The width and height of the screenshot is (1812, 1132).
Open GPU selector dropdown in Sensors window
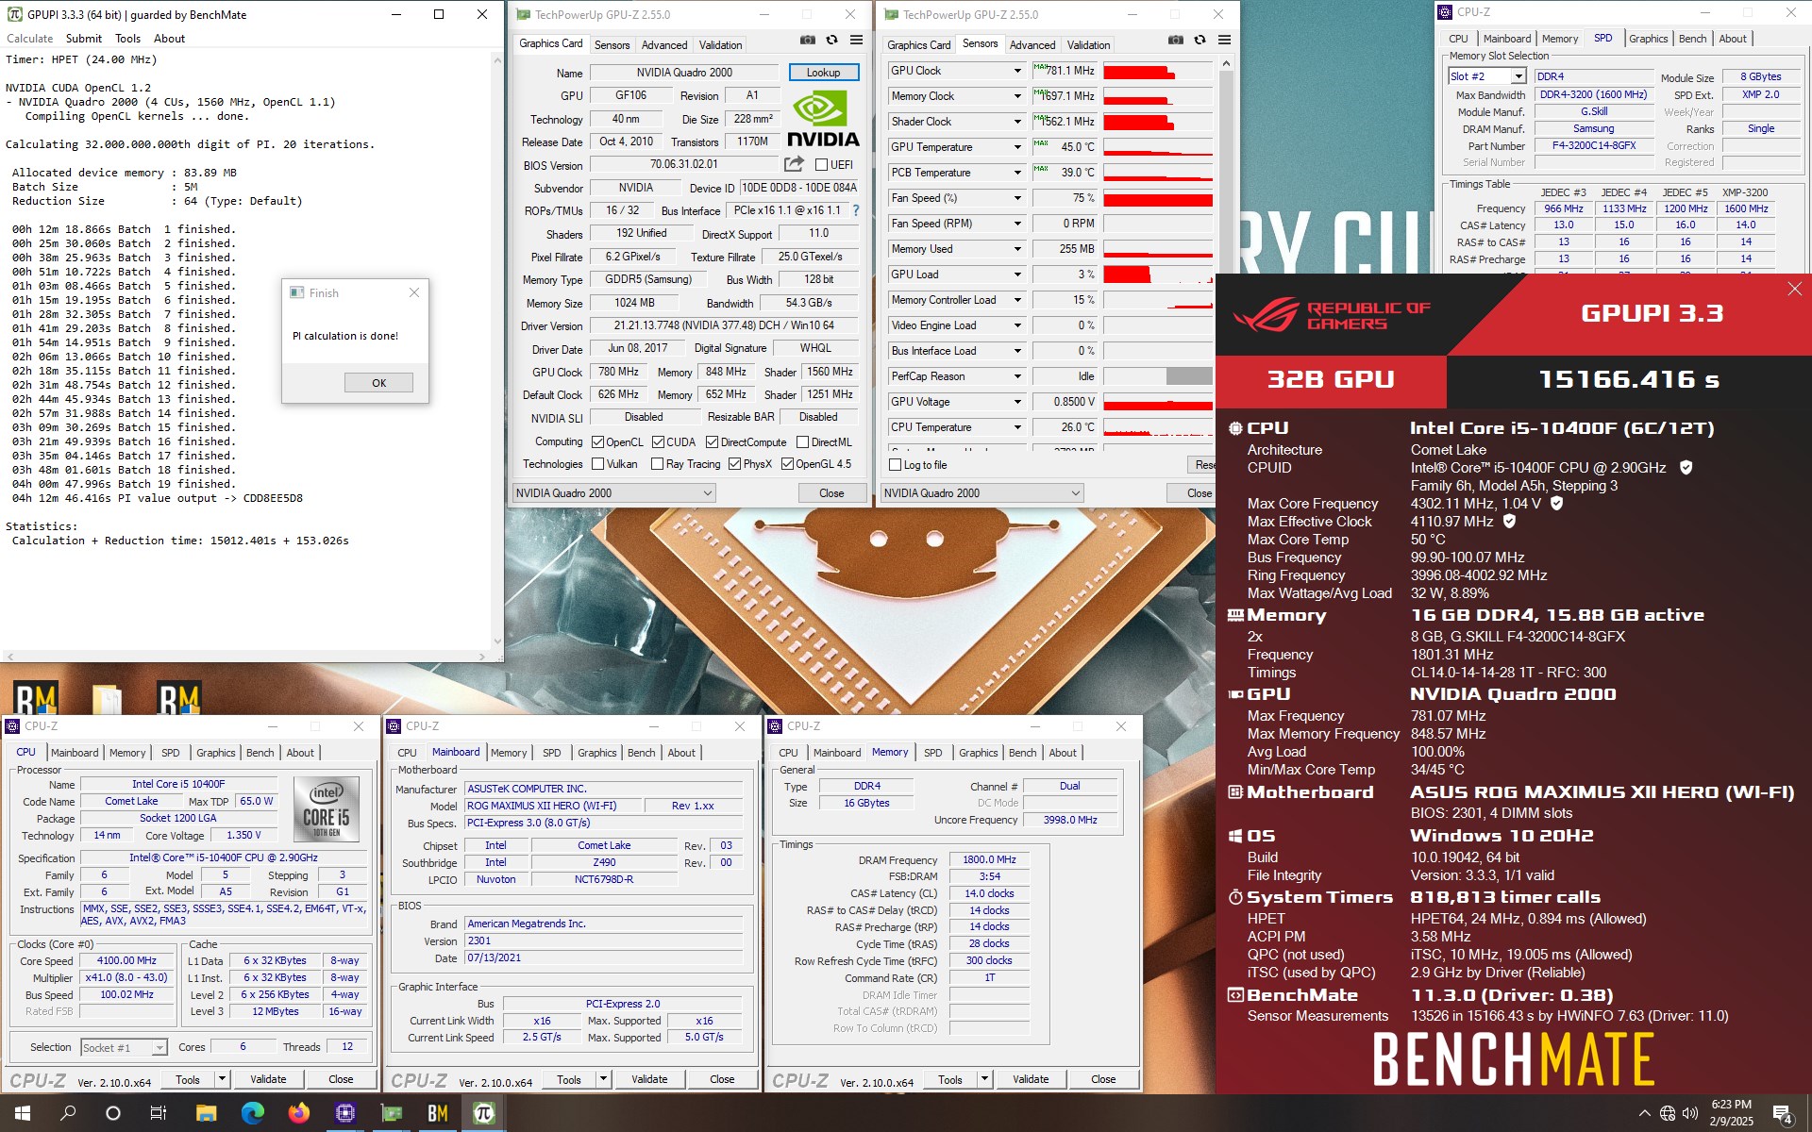pos(981,493)
